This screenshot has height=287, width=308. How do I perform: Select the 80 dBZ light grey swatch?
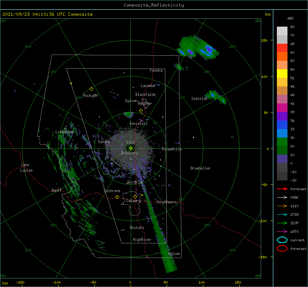[x=282, y=31]
